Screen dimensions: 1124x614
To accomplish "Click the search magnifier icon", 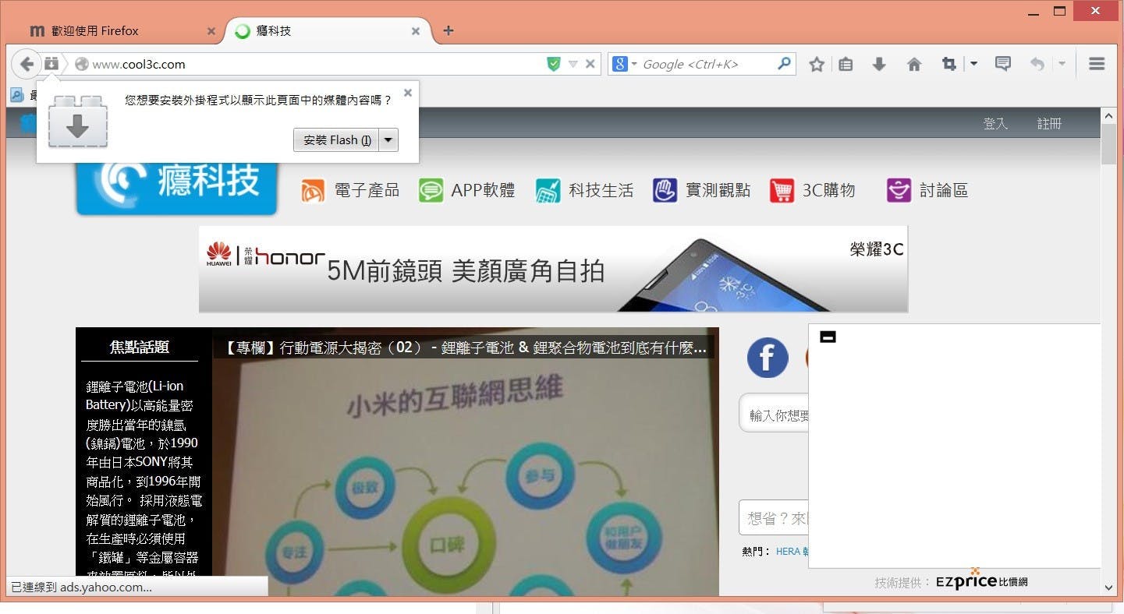I will [785, 64].
